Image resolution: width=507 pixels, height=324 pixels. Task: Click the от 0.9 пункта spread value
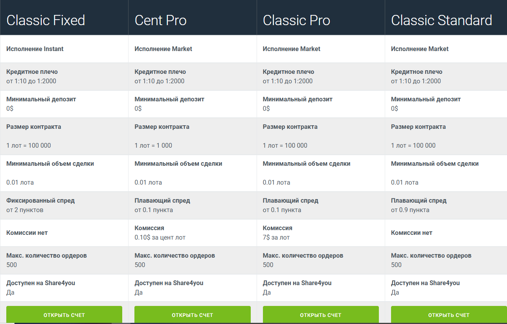coord(410,210)
